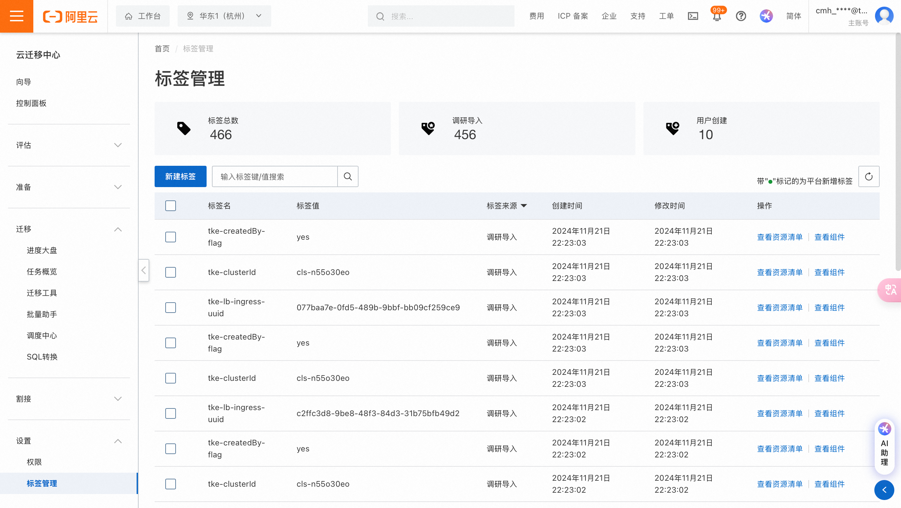Open the pink translation floating widget
Viewport: 901px width, 508px height.
pos(890,290)
